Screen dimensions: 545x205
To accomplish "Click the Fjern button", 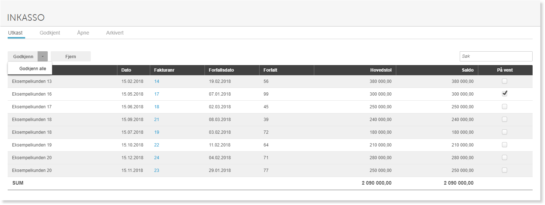I will pos(71,56).
